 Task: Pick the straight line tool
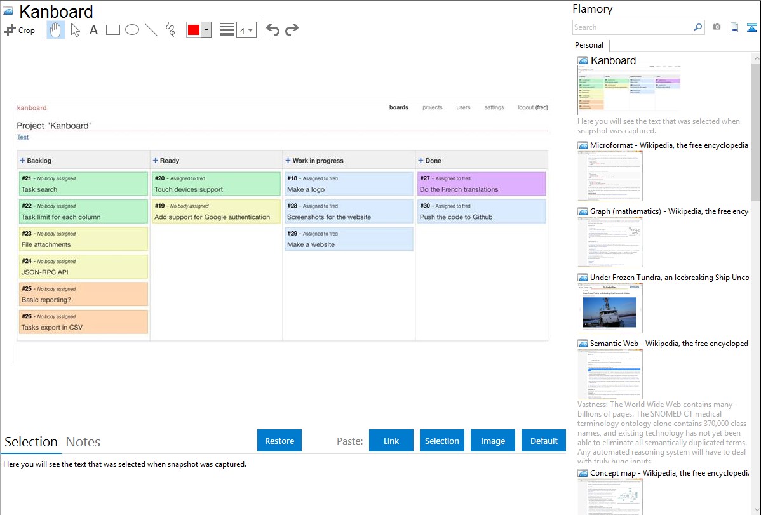(151, 30)
